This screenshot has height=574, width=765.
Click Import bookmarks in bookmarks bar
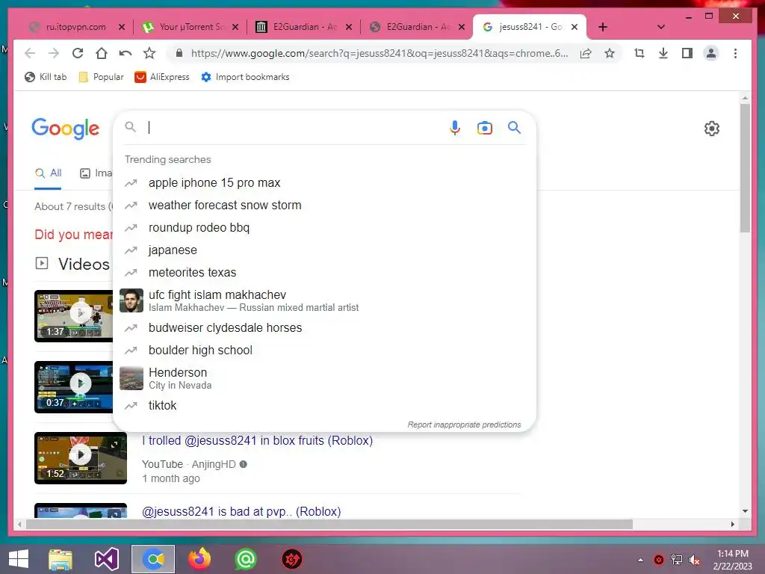(x=245, y=77)
